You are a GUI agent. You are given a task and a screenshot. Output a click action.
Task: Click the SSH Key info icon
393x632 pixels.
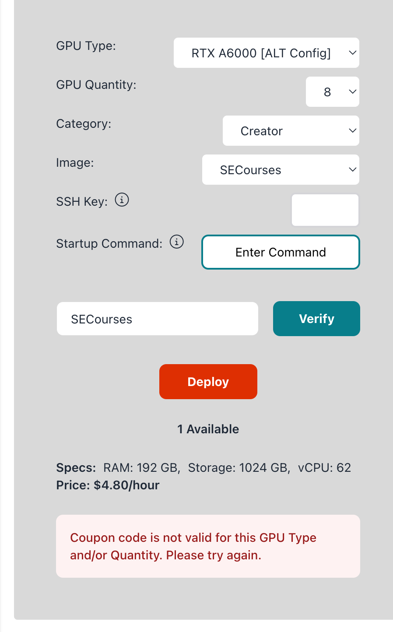point(122,200)
